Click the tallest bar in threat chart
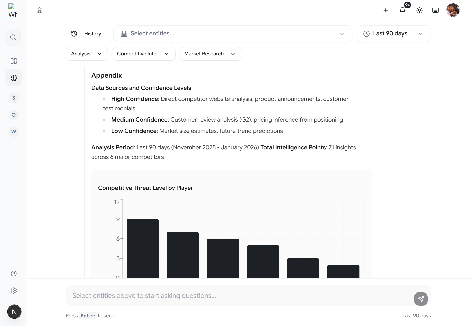Screen dimensions: 471x326 [x=143, y=248]
